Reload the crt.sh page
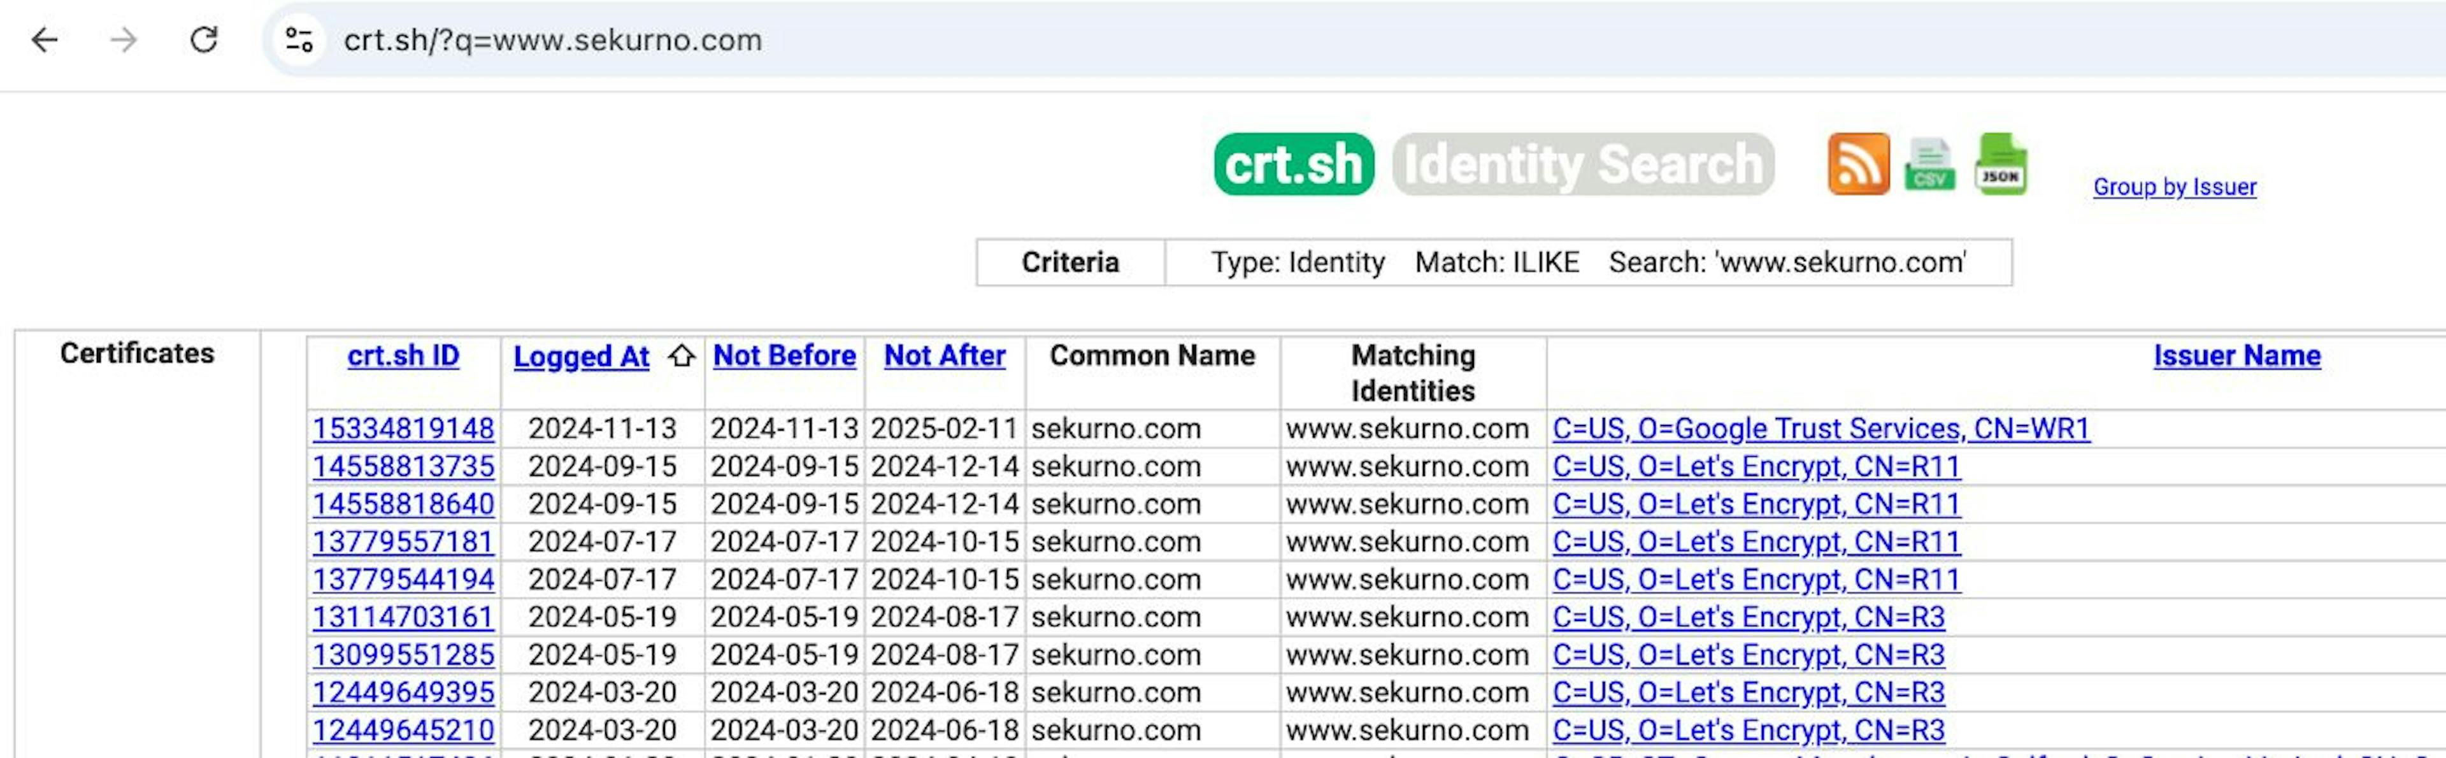 pos(204,40)
